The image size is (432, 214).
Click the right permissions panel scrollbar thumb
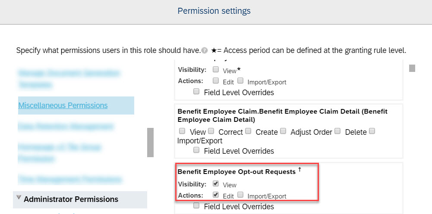(x=412, y=68)
